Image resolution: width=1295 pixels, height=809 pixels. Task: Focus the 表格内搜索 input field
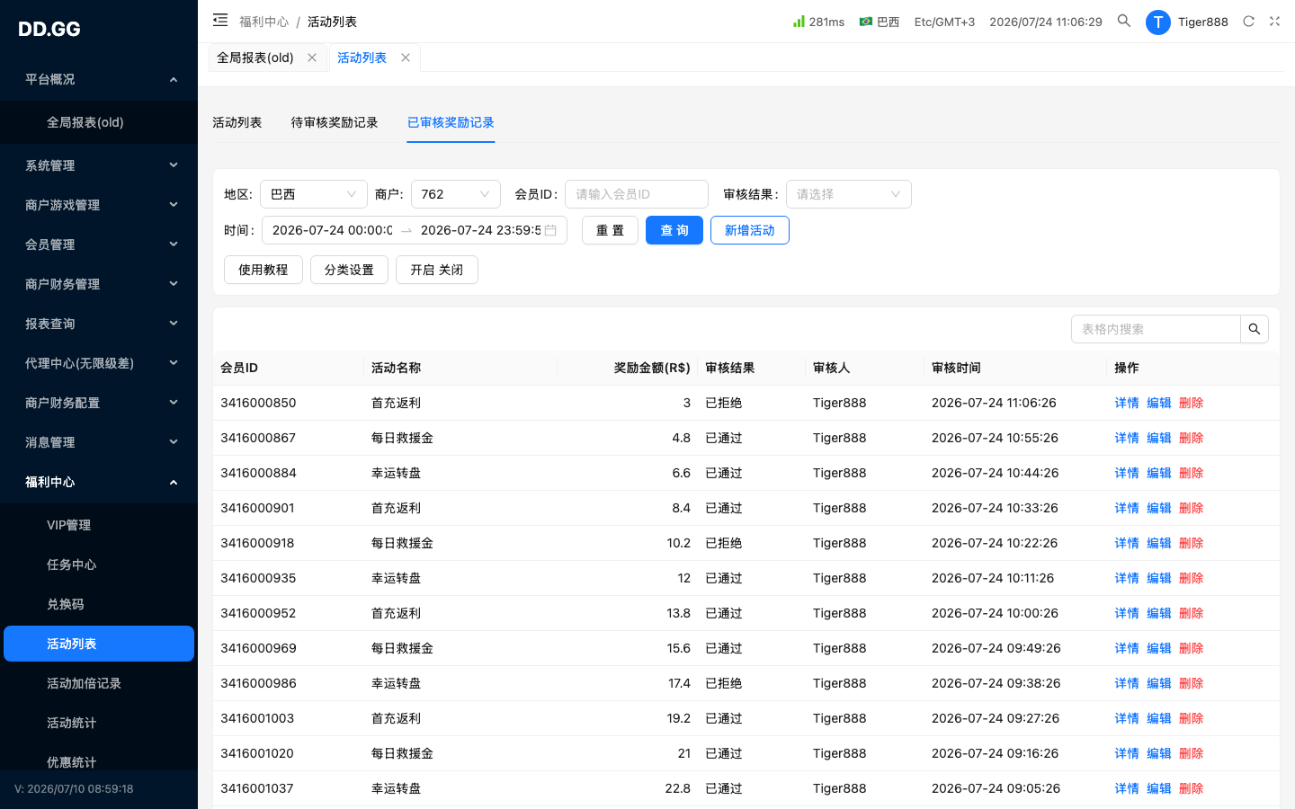(x=1156, y=329)
